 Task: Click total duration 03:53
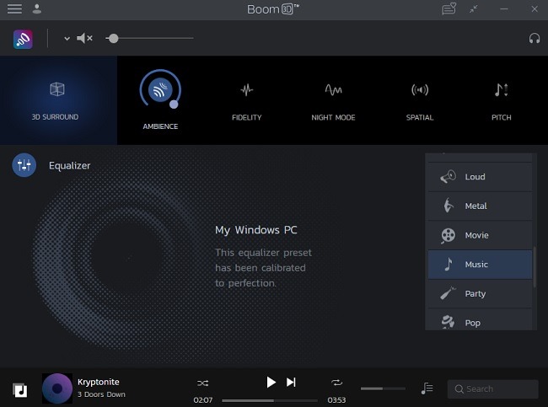tap(336, 400)
